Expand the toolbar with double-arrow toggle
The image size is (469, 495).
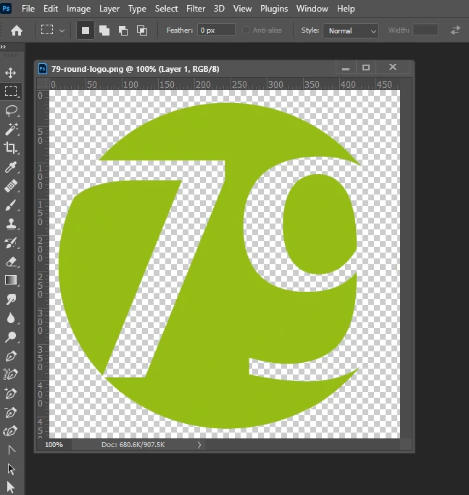[3, 46]
